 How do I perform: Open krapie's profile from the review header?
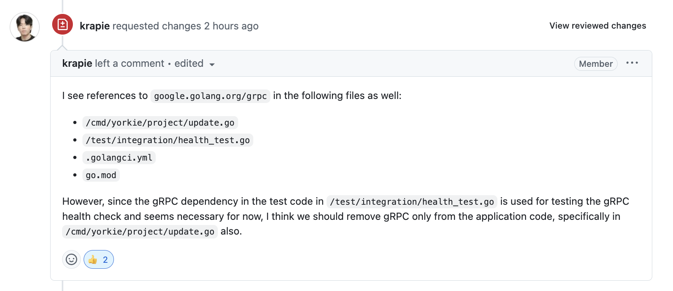click(x=95, y=26)
